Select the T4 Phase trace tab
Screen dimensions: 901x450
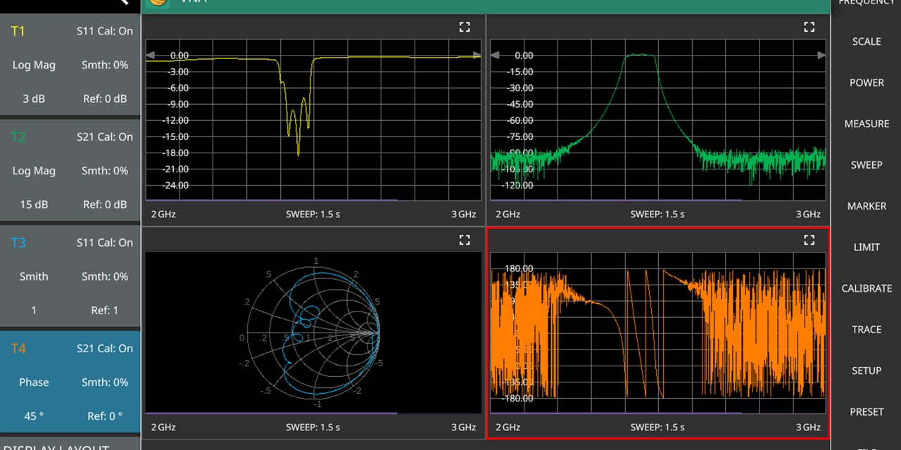click(x=70, y=382)
